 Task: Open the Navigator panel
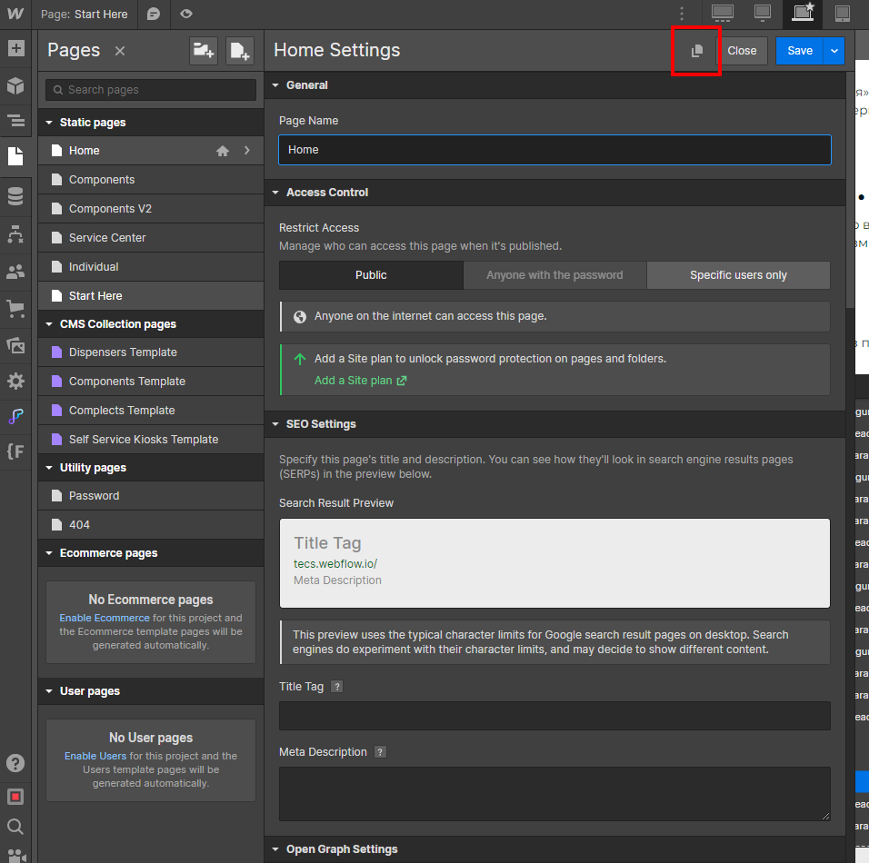pyautogui.click(x=15, y=120)
